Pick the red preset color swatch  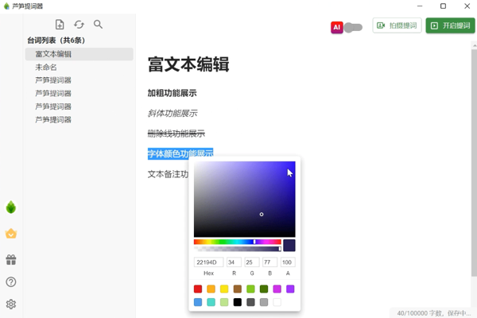click(x=198, y=289)
